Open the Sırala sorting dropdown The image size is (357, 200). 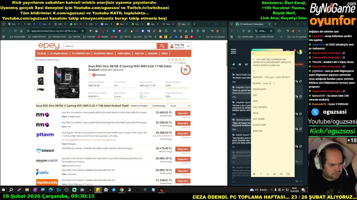[180, 106]
